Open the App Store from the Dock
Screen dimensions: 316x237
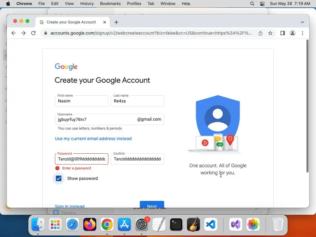pyautogui.click(x=124, y=224)
